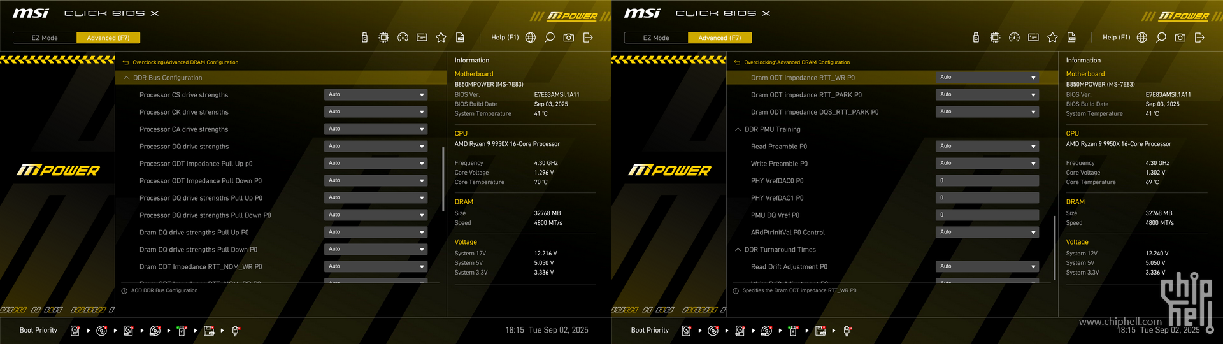This screenshot has width=1223, height=344.
Task: Collapse DDR PMU Training section
Action: coord(738,129)
